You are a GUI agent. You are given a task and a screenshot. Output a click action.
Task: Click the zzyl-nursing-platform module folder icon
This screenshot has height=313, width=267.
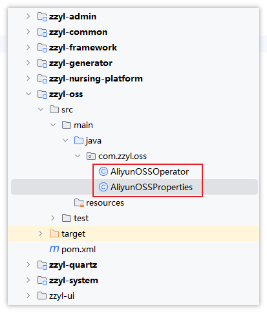pos(42,79)
